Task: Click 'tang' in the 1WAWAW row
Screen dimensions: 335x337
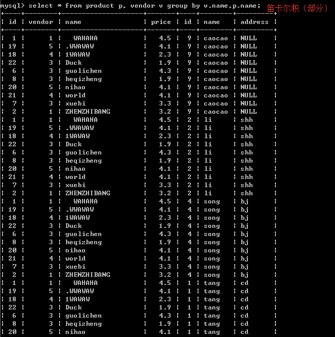Action: coord(212,300)
